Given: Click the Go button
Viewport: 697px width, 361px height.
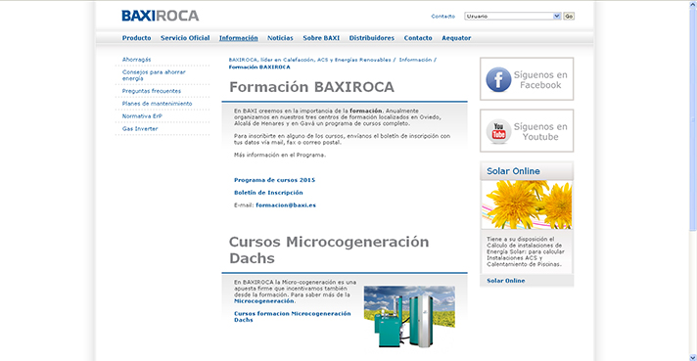Looking at the screenshot, I should point(569,16).
